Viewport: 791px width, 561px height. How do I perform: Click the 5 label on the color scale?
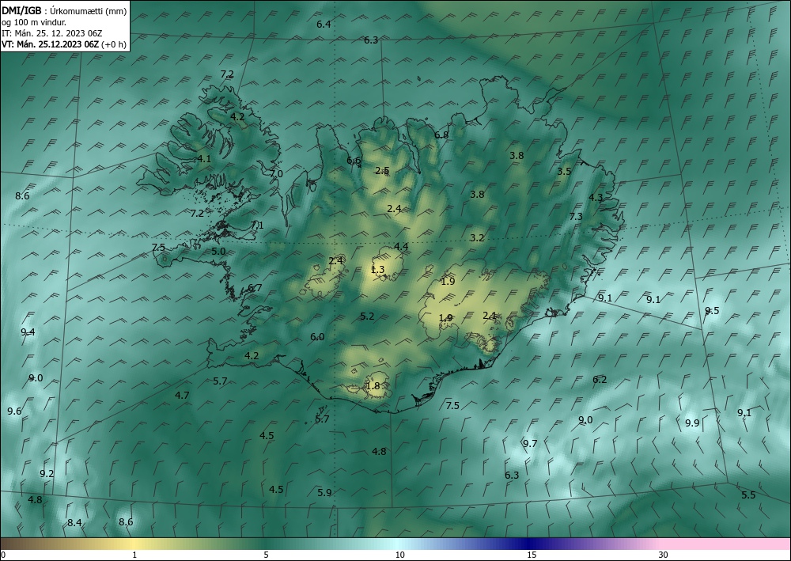[x=266, y=555]
